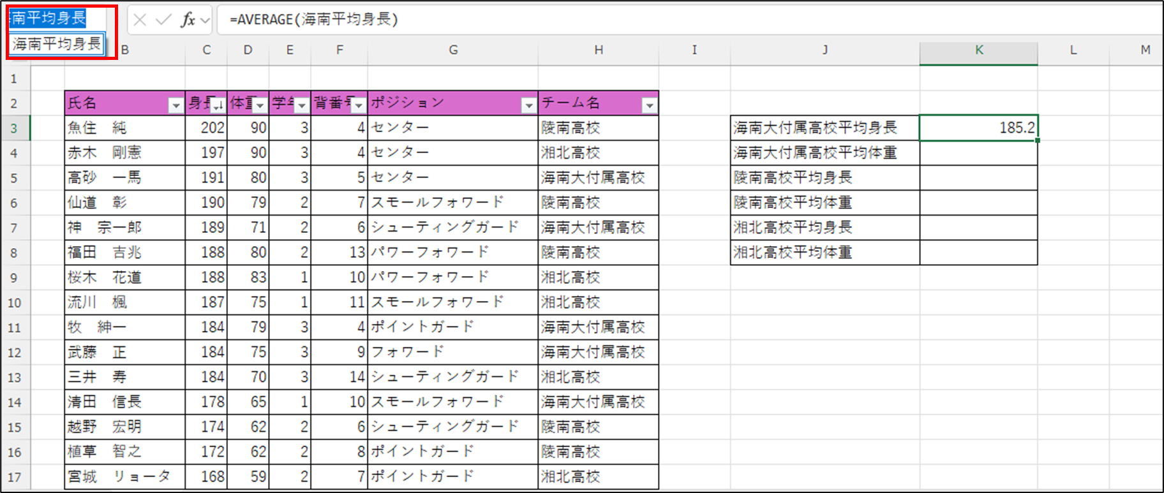Select column G header
Screen dimensions: 1164x493
click(x=452, y=50)
